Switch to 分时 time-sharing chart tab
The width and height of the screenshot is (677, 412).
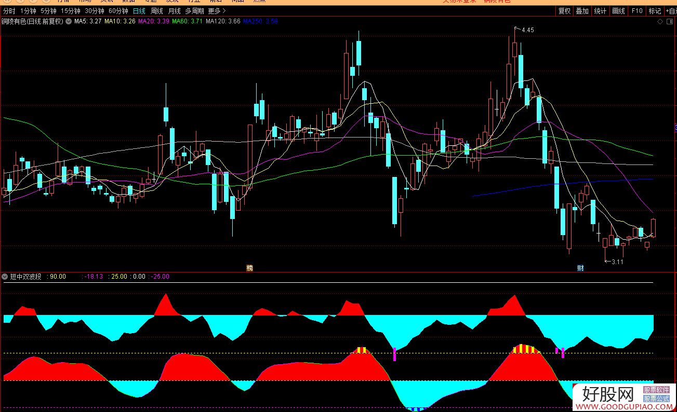click(x=9, y=11)
